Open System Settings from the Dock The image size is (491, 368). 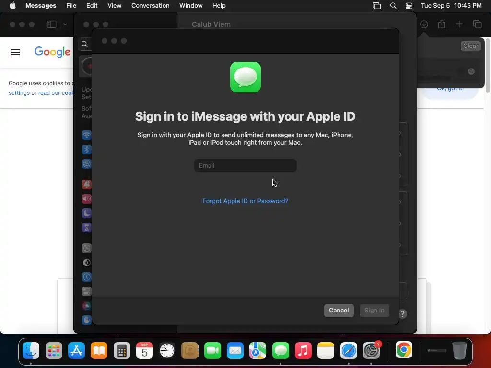372,350
